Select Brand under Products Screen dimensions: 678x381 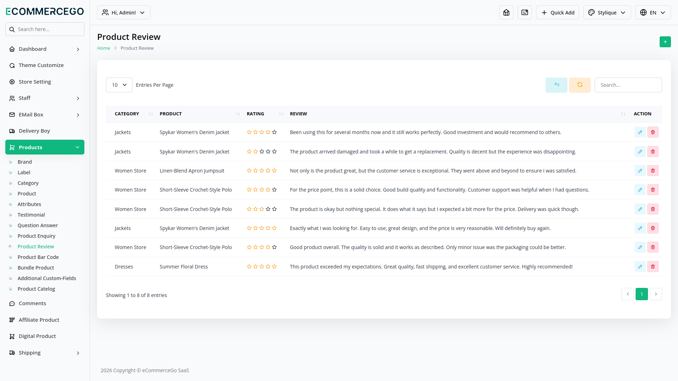(25, 162)
